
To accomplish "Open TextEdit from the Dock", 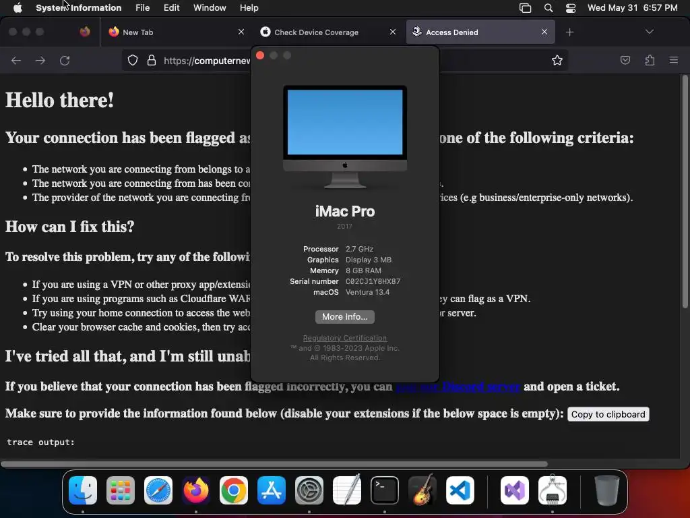I will [x=347, y=490].
